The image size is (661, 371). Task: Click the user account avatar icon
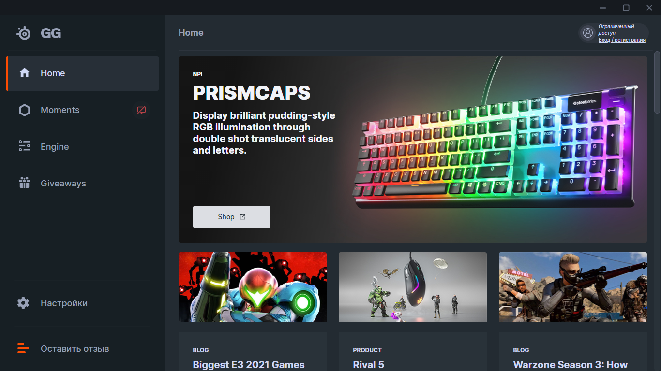tap(588, 33)
